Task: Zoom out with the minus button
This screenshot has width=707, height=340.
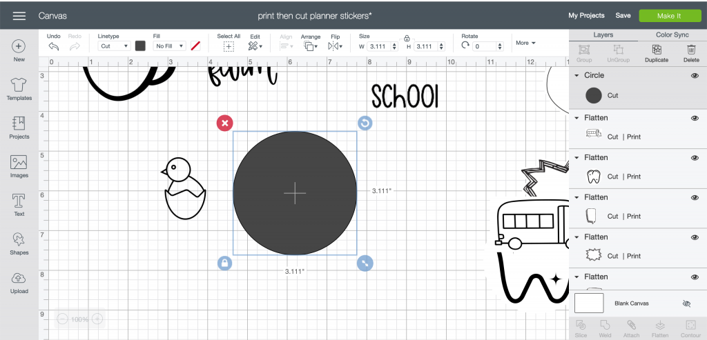Action: tap(63, 319)
